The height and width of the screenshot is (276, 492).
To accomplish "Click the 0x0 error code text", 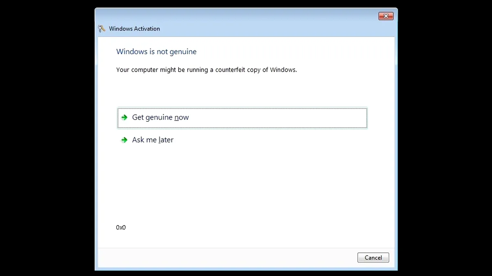I will [121, 227].
